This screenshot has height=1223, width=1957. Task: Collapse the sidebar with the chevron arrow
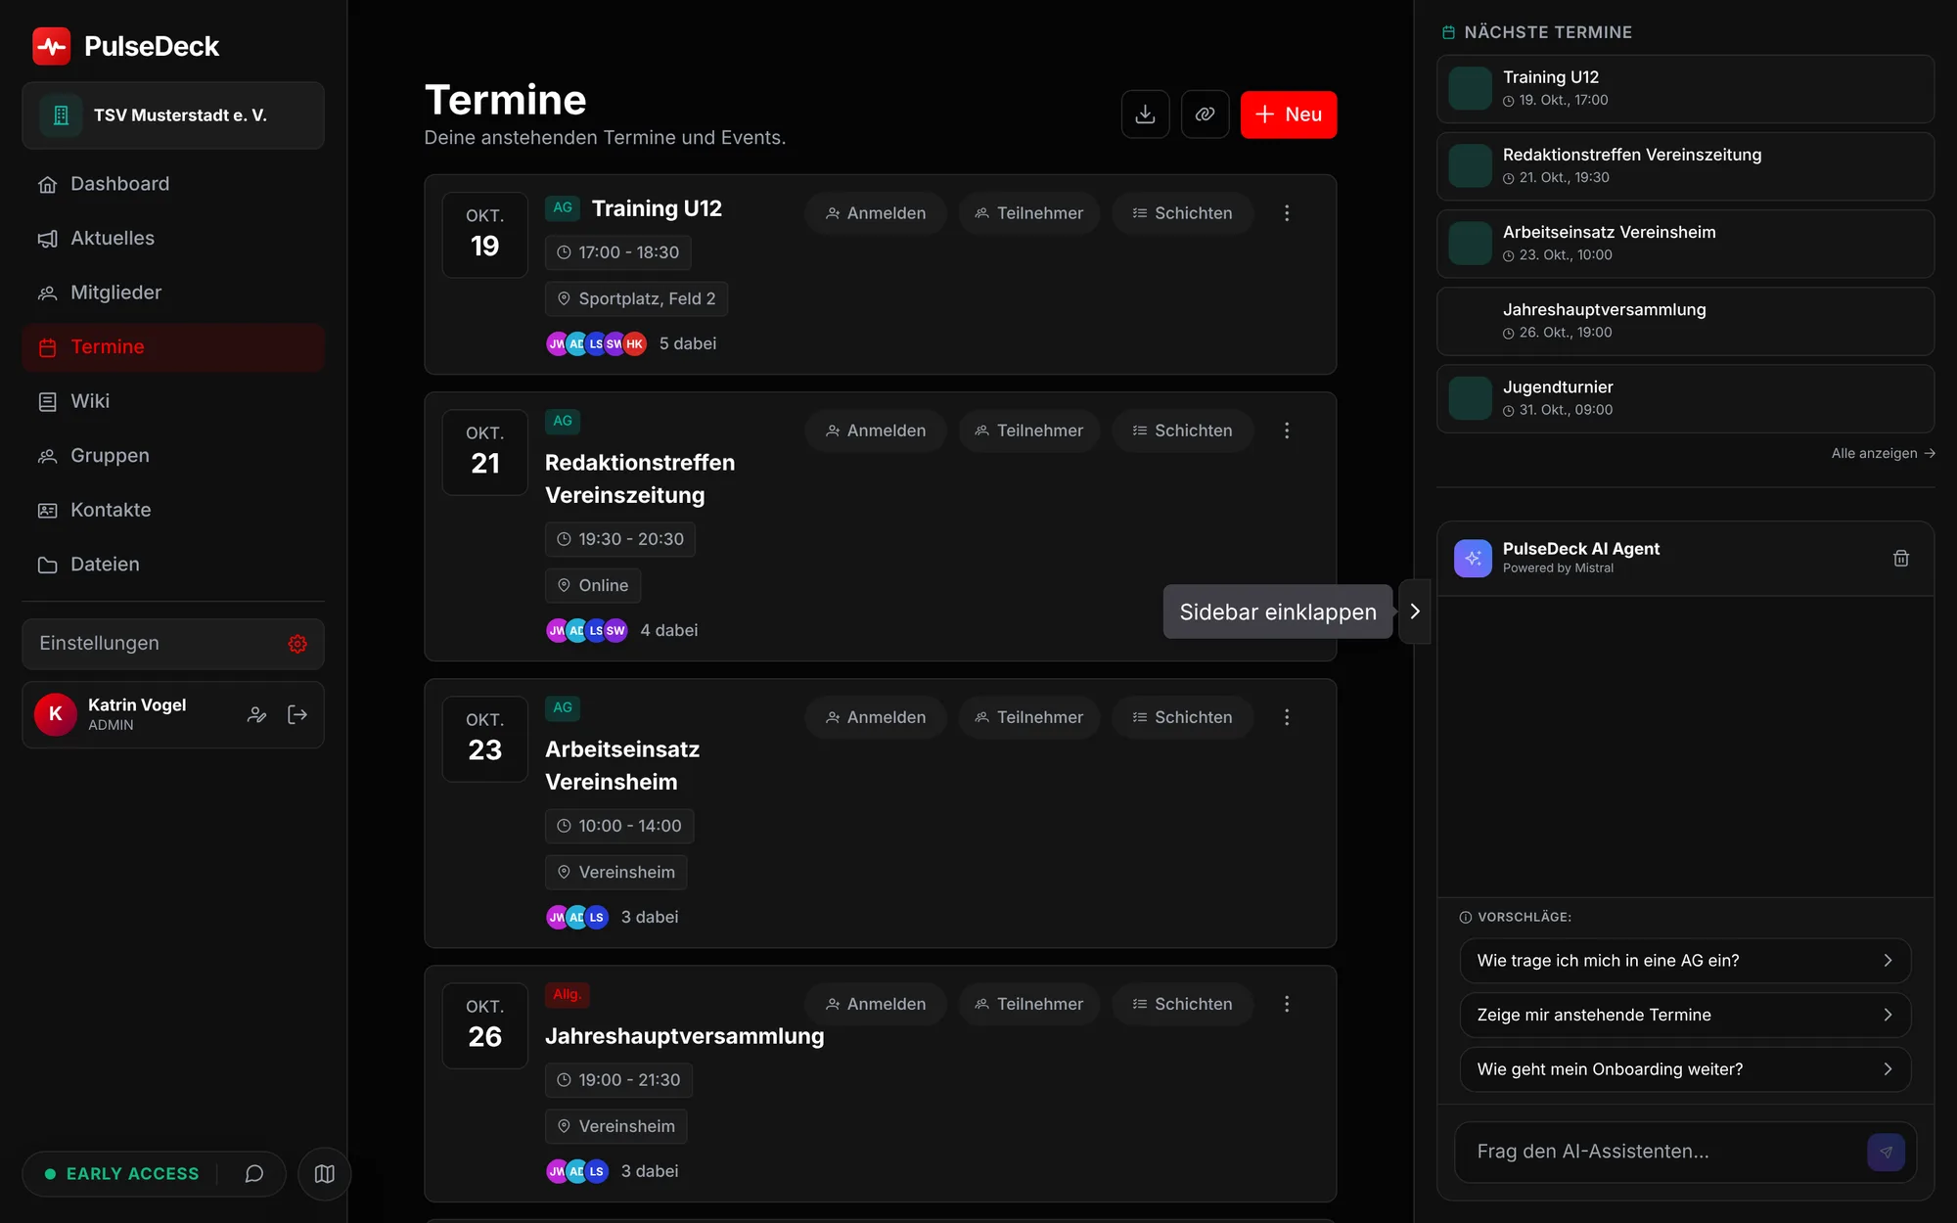tap(1415, 611)
